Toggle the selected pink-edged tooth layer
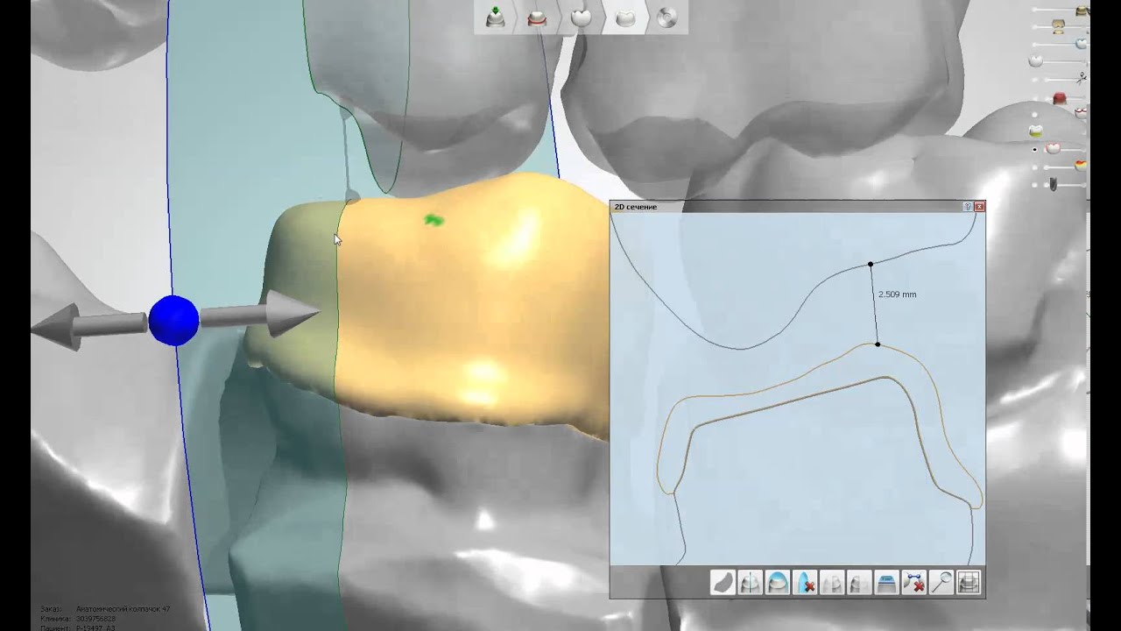The width and height of the screenshot is (1121, 631). point(1051,149)
